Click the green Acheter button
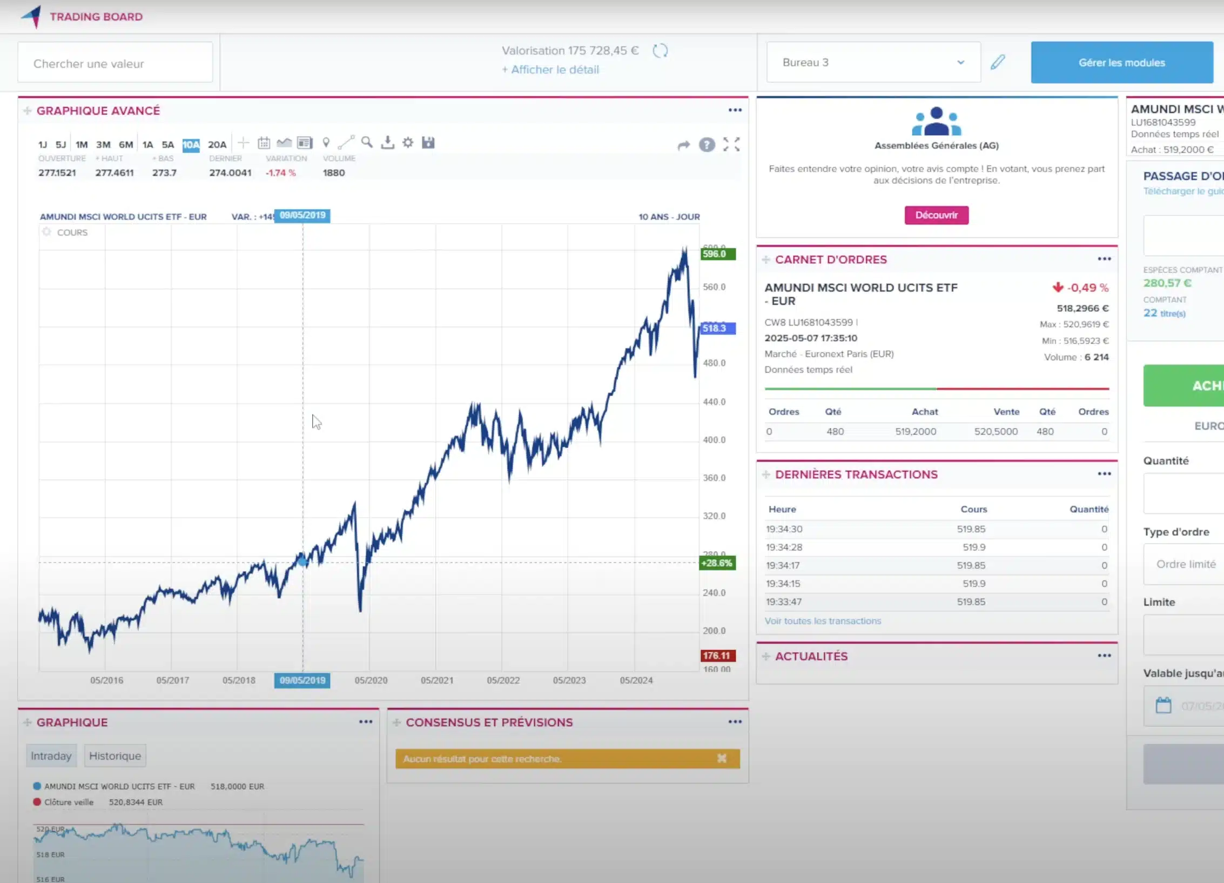 1183,386
